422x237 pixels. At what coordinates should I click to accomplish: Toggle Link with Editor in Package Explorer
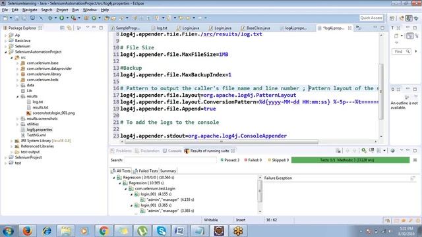pyautogui.click(x=69, y=28)
